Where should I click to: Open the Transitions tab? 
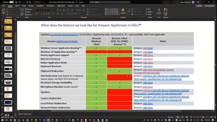[x=40, y=6]
